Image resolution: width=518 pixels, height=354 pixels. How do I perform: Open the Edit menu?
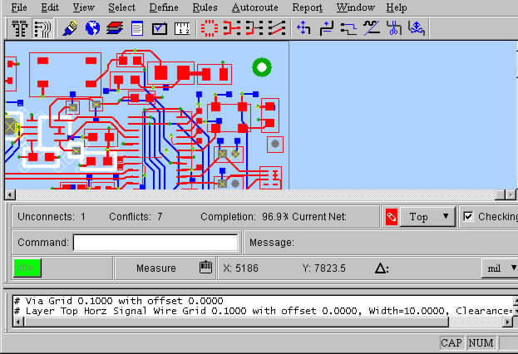[50, 7]
